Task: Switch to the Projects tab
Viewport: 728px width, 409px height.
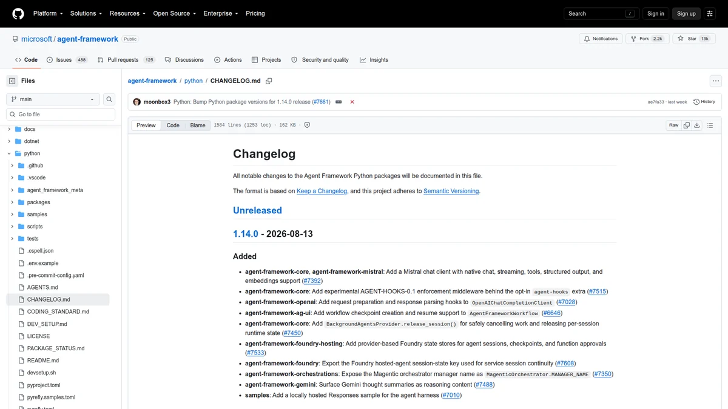Action: coord(266,60)
